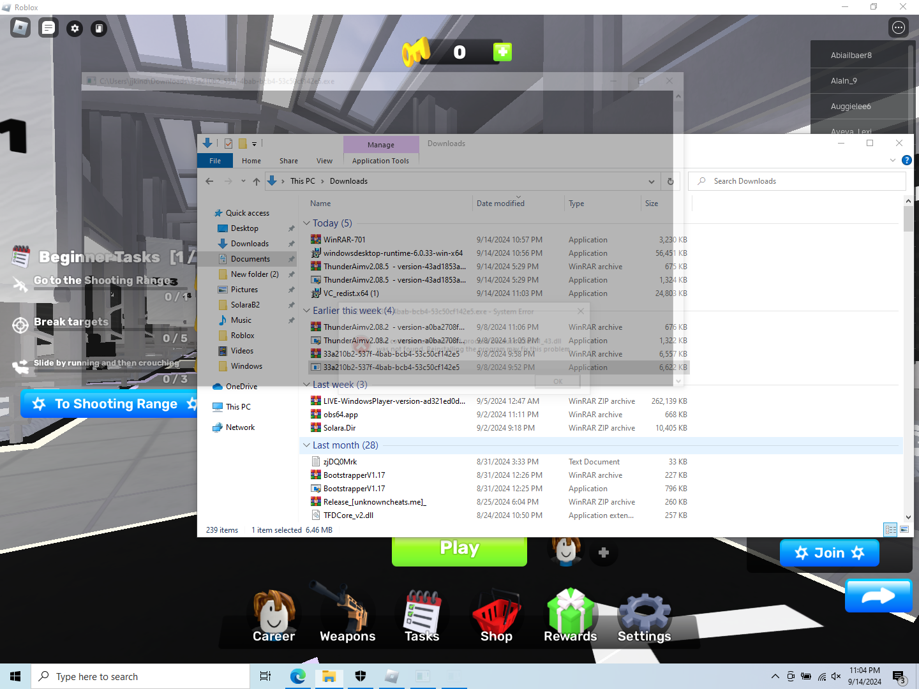Click the green plus add-keys button

coord(502,52)
